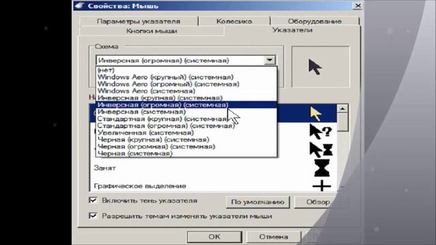Choose plain 'Windows Aero (системная)' scheme
Screen dimensions: 436x245
tap(186, 91)
